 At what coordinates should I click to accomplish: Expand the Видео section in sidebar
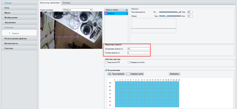tap(19, 13)
